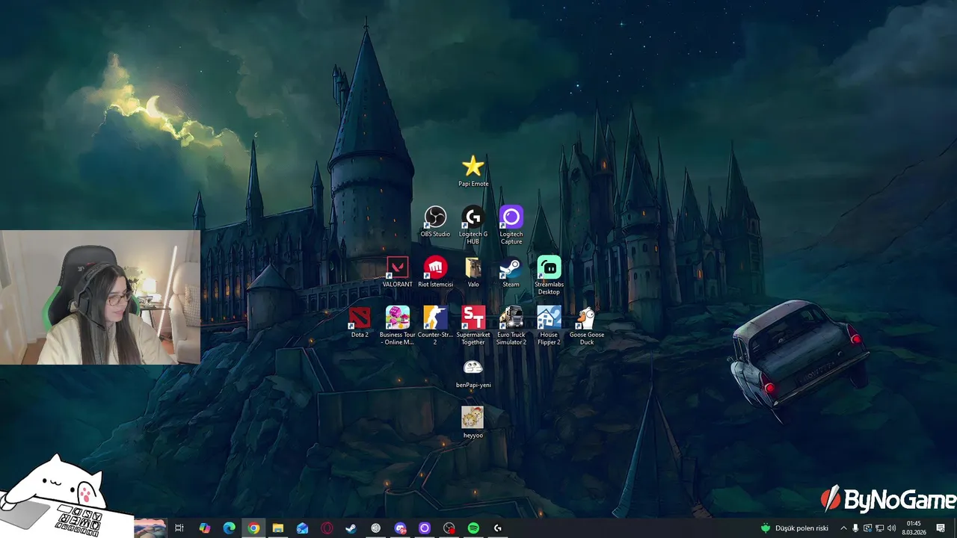Switch to OBS Studio in the taskbar

click(449, 528)
